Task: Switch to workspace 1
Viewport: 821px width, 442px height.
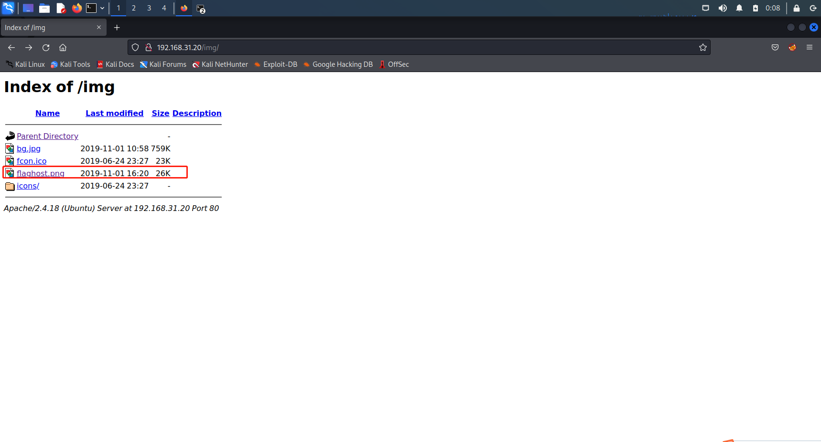Action: [119, 8]
